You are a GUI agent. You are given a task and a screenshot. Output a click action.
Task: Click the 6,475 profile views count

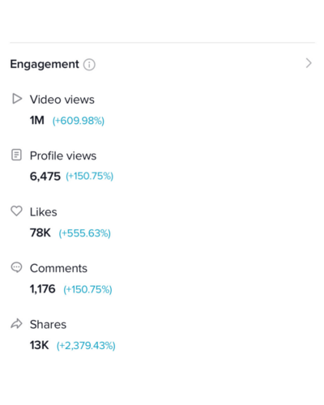coord(45,177)
